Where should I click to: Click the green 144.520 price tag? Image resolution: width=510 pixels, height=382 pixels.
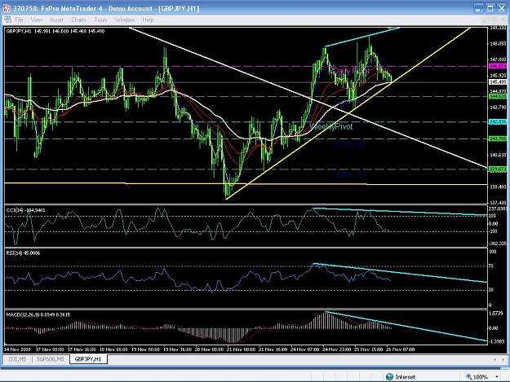tap(498, 96)
